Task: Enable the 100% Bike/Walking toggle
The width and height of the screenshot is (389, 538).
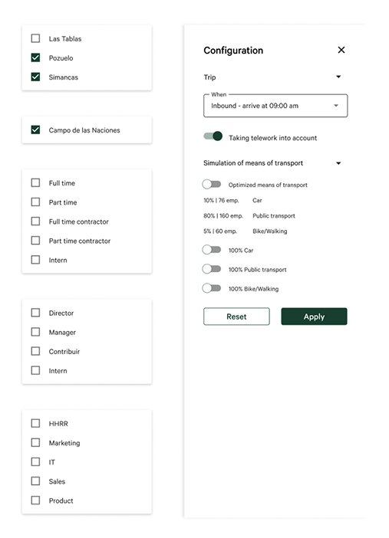Action: [211, 288]
